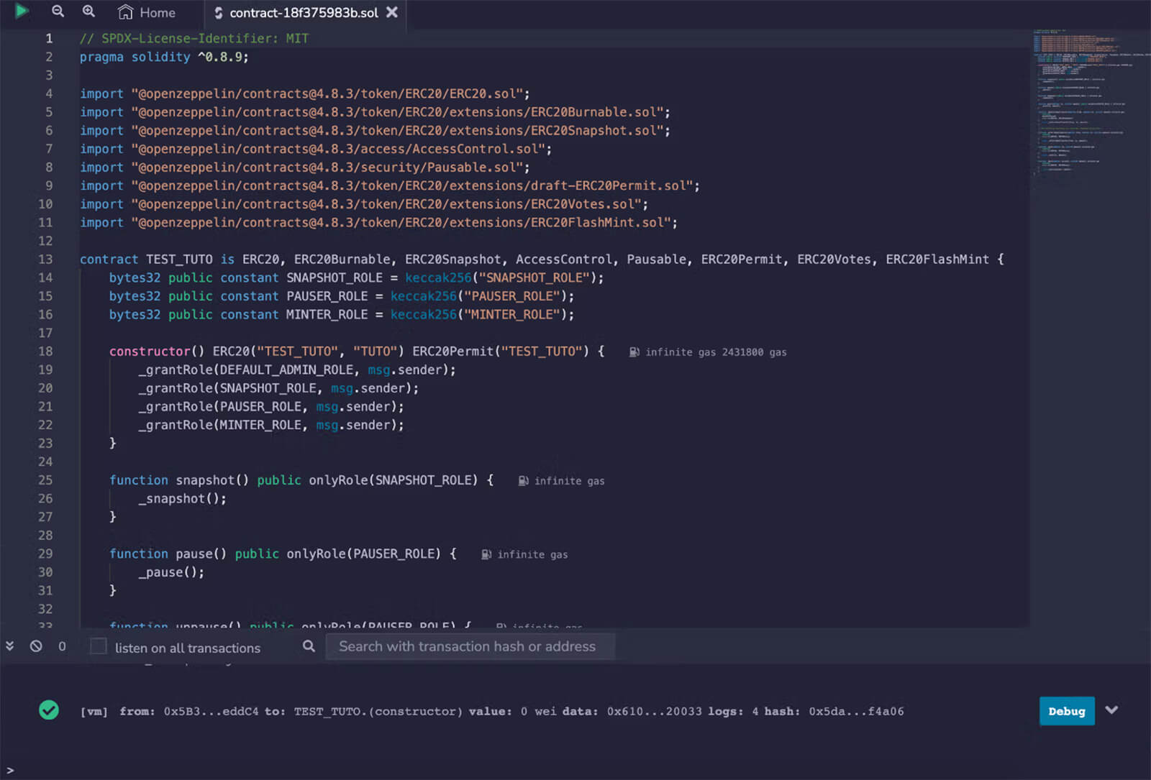Click inside the transaction hash search field
The height and width of the screenshot is (780, 1151).
coord(471,646)
